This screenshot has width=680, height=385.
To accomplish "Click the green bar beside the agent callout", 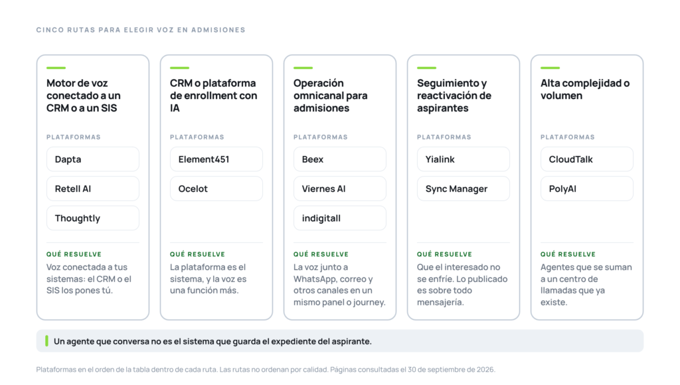I will tap(46, 341).
